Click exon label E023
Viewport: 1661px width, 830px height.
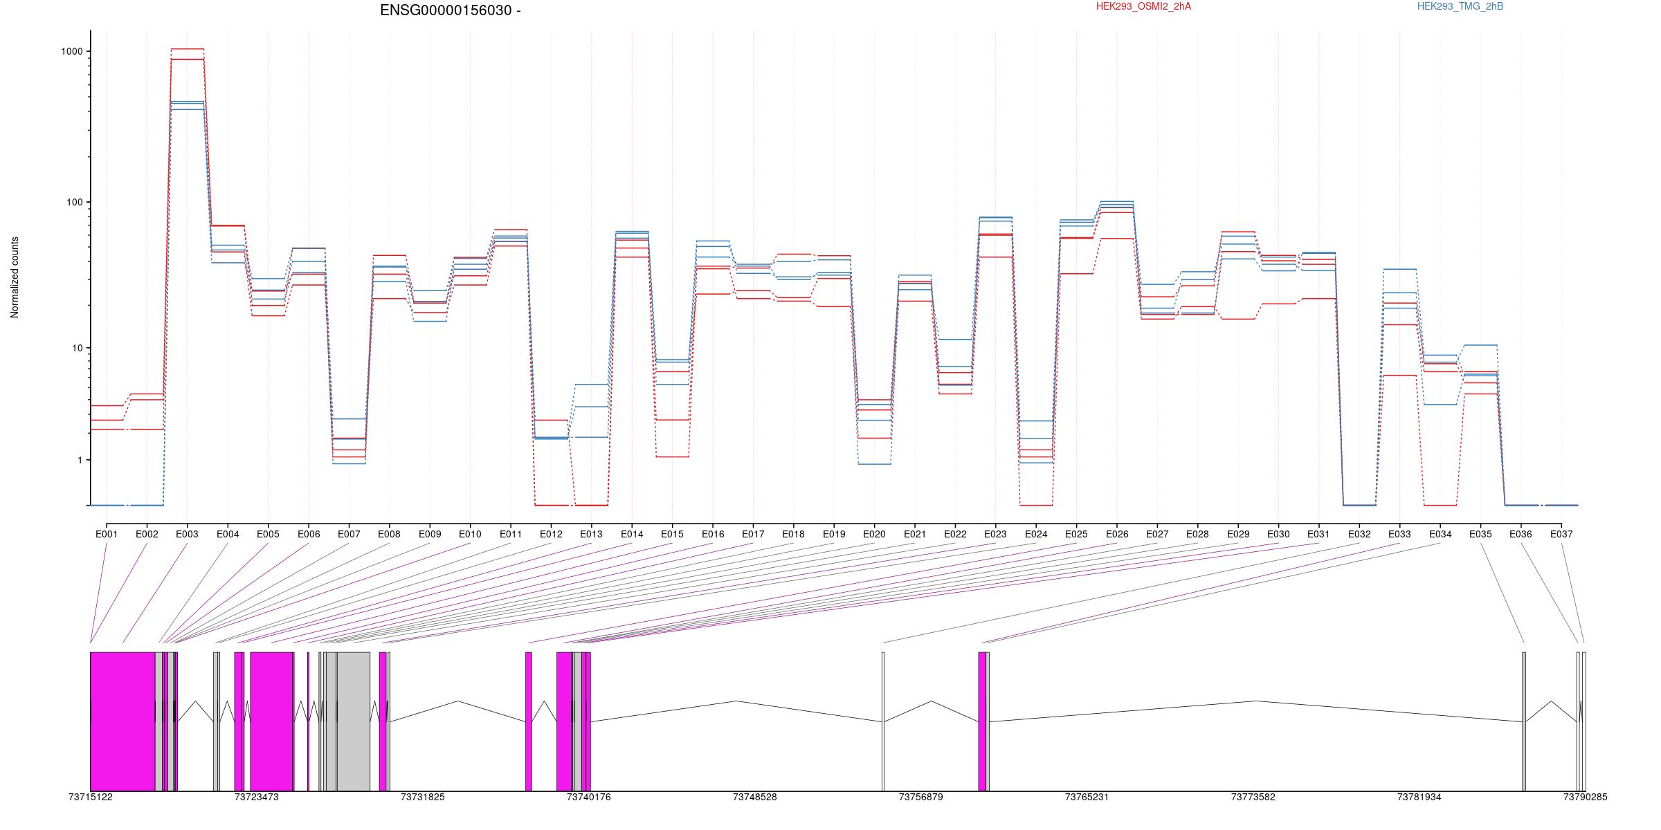coord(995,534)
